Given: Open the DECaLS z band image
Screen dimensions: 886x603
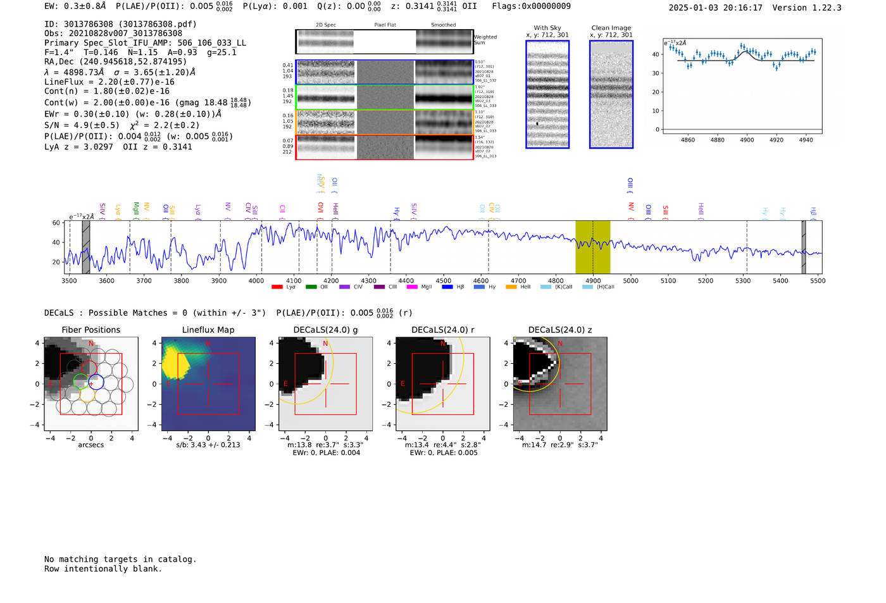Looking at the screenshot, I should (559, 384).
